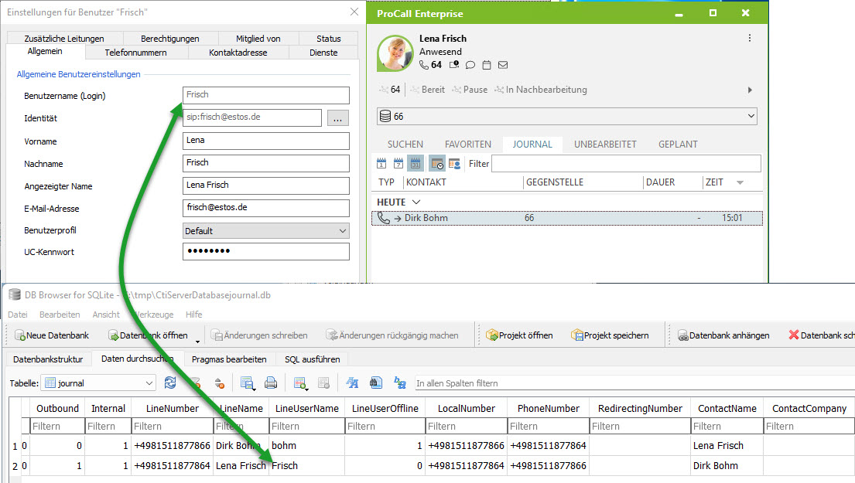855x483 pixels.
Task: Click the journal contact view icon
Action: coord(454,164)
